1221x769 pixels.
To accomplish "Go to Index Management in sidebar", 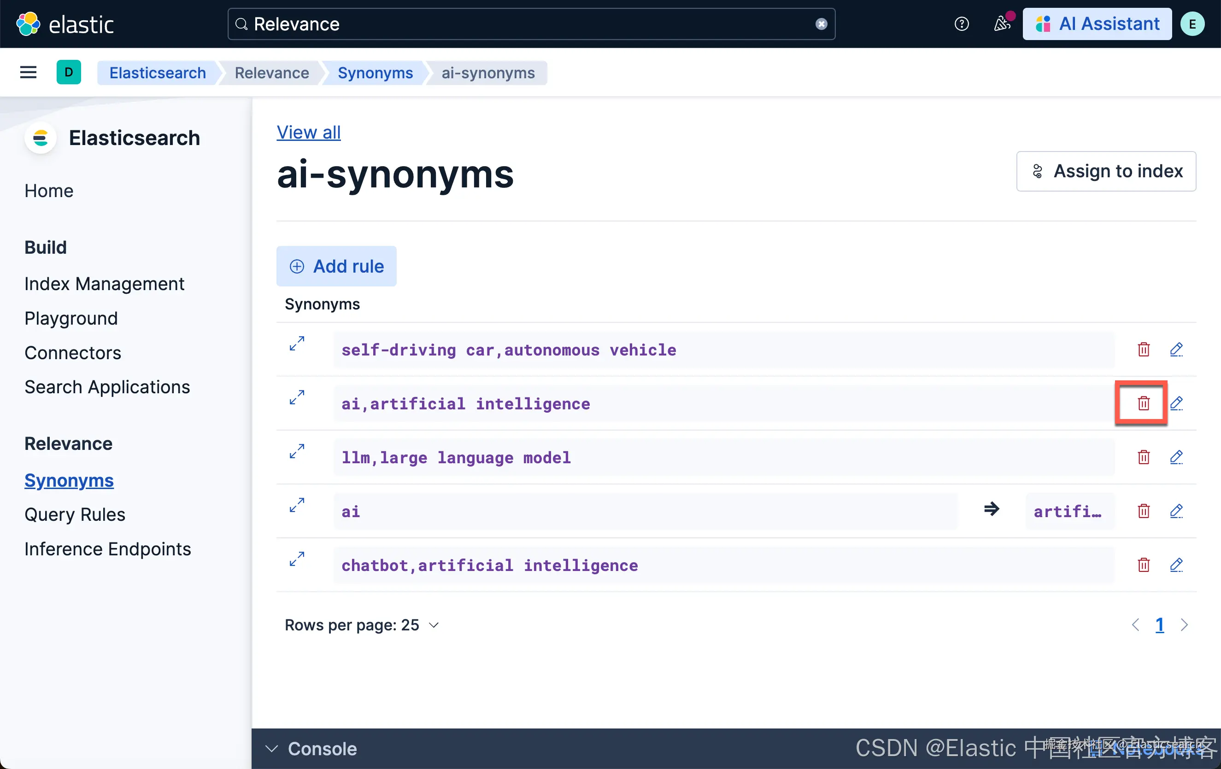I will tap(104, 284).
